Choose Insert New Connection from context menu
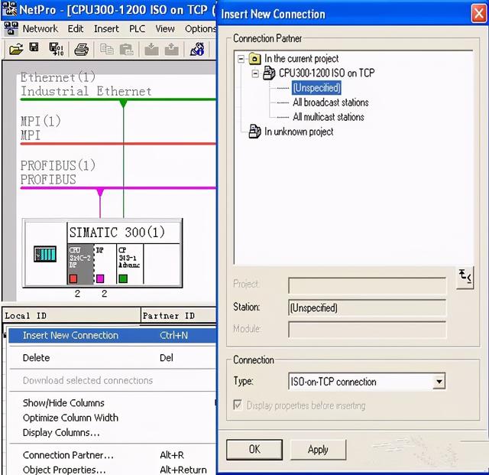The image size is (489, 475). tap(70, 335)
